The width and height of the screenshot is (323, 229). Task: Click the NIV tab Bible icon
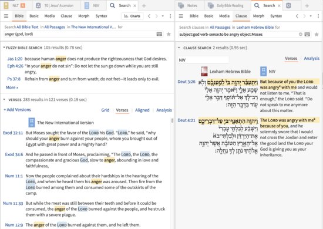coord(87,5)
